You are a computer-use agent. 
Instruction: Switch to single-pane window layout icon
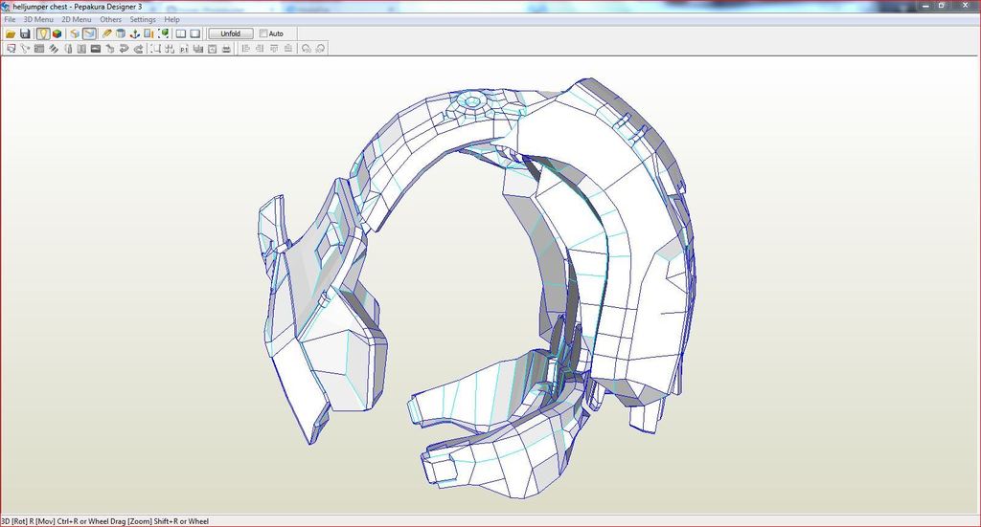tap(194, 33)
